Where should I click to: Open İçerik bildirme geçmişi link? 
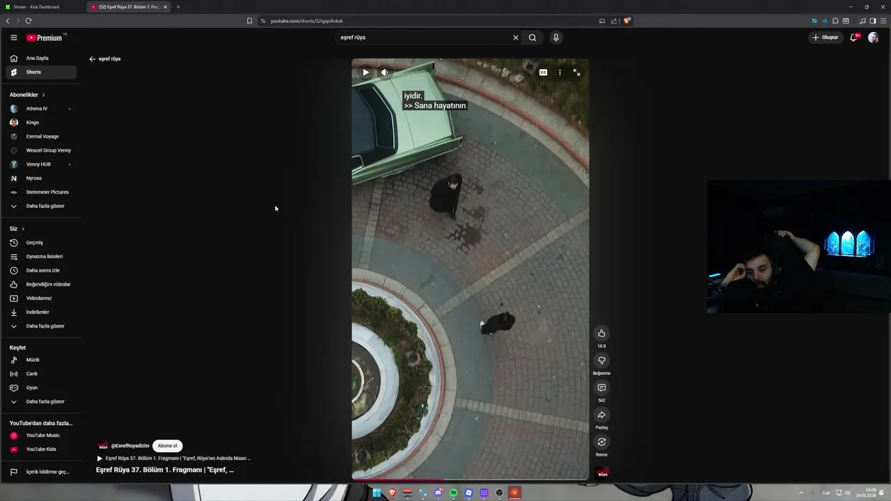coord(42,472)
